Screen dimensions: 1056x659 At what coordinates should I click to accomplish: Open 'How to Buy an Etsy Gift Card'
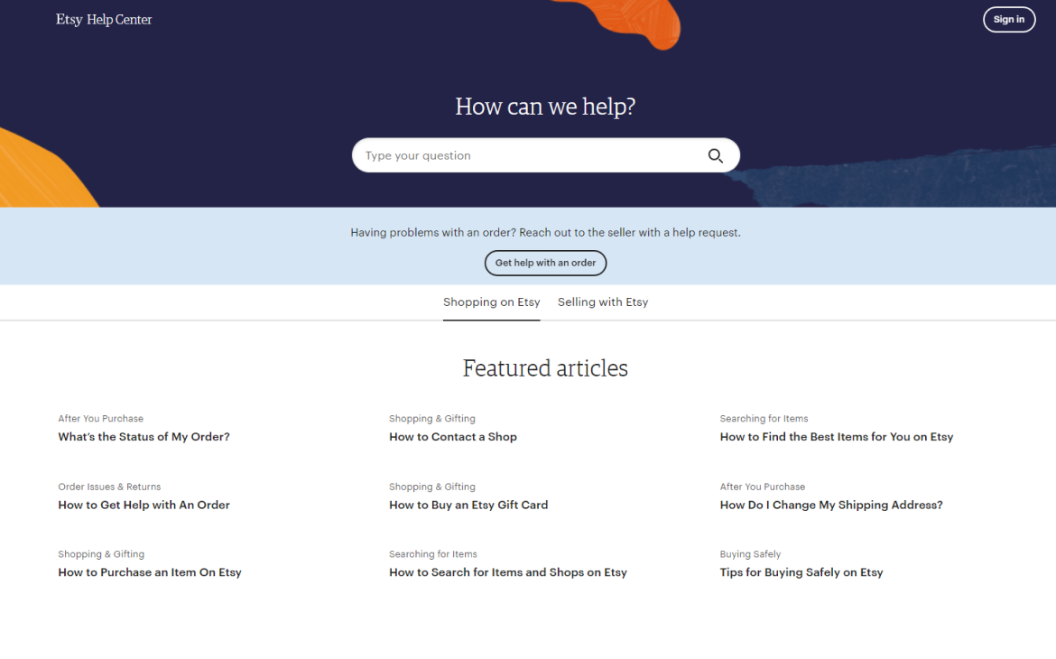click(x=468, y=506)
